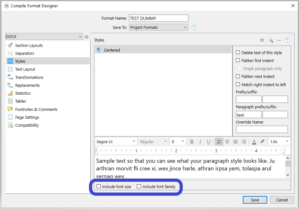Add a new style with plus button
Viewport: 299px width, 209px height.
271,40
